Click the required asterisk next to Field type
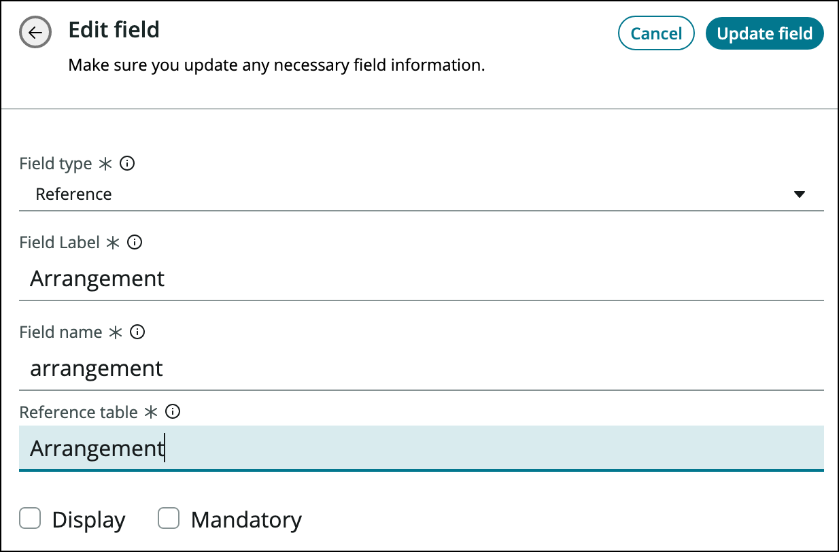 pyautogui.click(x=105, y=164)
